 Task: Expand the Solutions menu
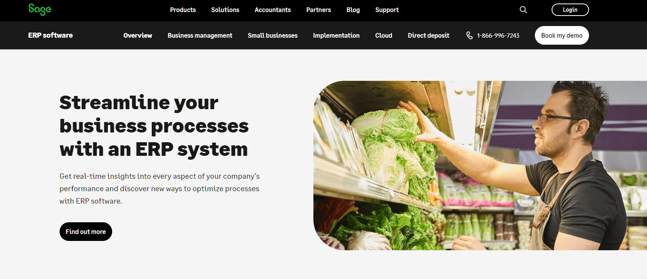[225, 10]
